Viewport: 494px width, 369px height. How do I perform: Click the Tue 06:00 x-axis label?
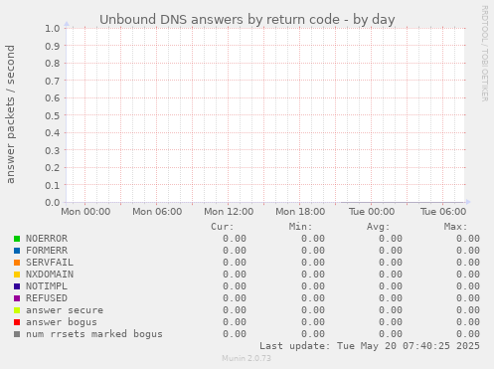[443, 212]
